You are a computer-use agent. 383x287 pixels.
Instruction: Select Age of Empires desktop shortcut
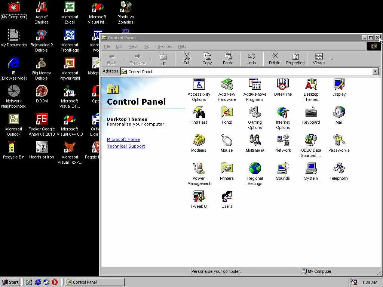pos(42,12)
